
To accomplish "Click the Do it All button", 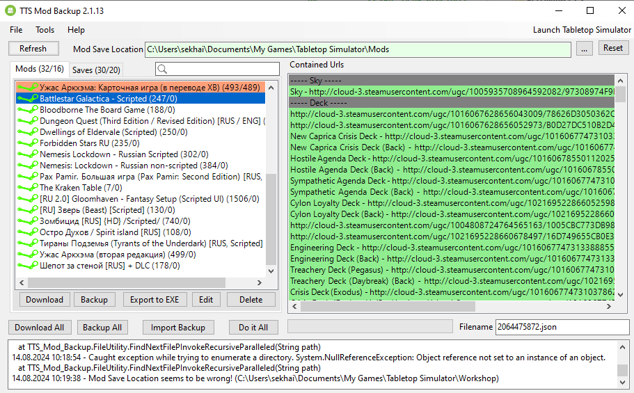I will (253, 328).
